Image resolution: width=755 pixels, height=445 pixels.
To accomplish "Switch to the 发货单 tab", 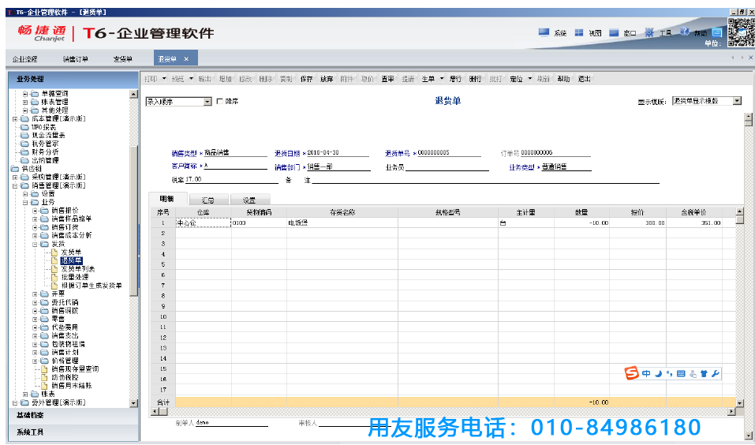I will [122, 58].
